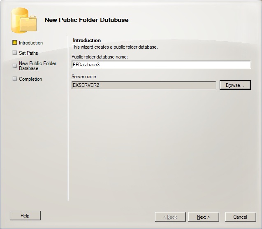This screenshot has width=262, height=229.
Task: Click the Completion step indicator square
Action: (15, 79)
